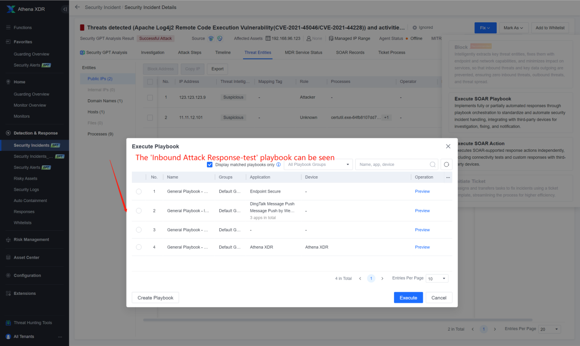Viewport: 580px width, 346px height.
Task: Click the Create Playbook button
Action: tap(155, 297)
